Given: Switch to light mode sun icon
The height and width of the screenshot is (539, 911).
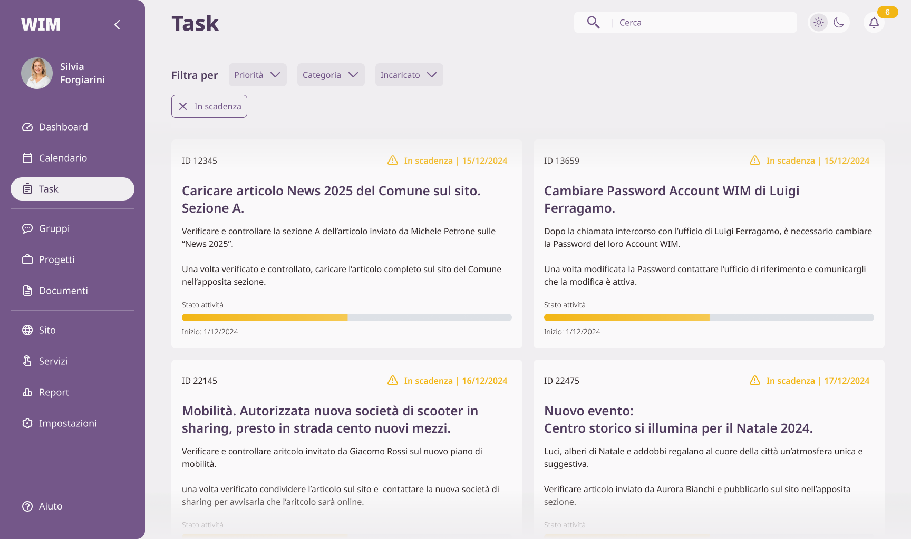Looking at the screenshot, I should coord(819,22).
